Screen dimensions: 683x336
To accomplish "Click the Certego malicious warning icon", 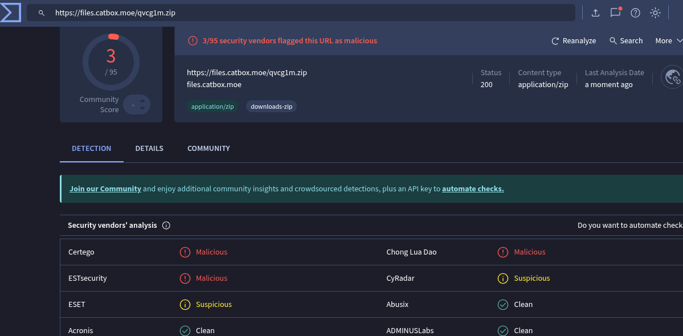I will [x=185, y=252].
